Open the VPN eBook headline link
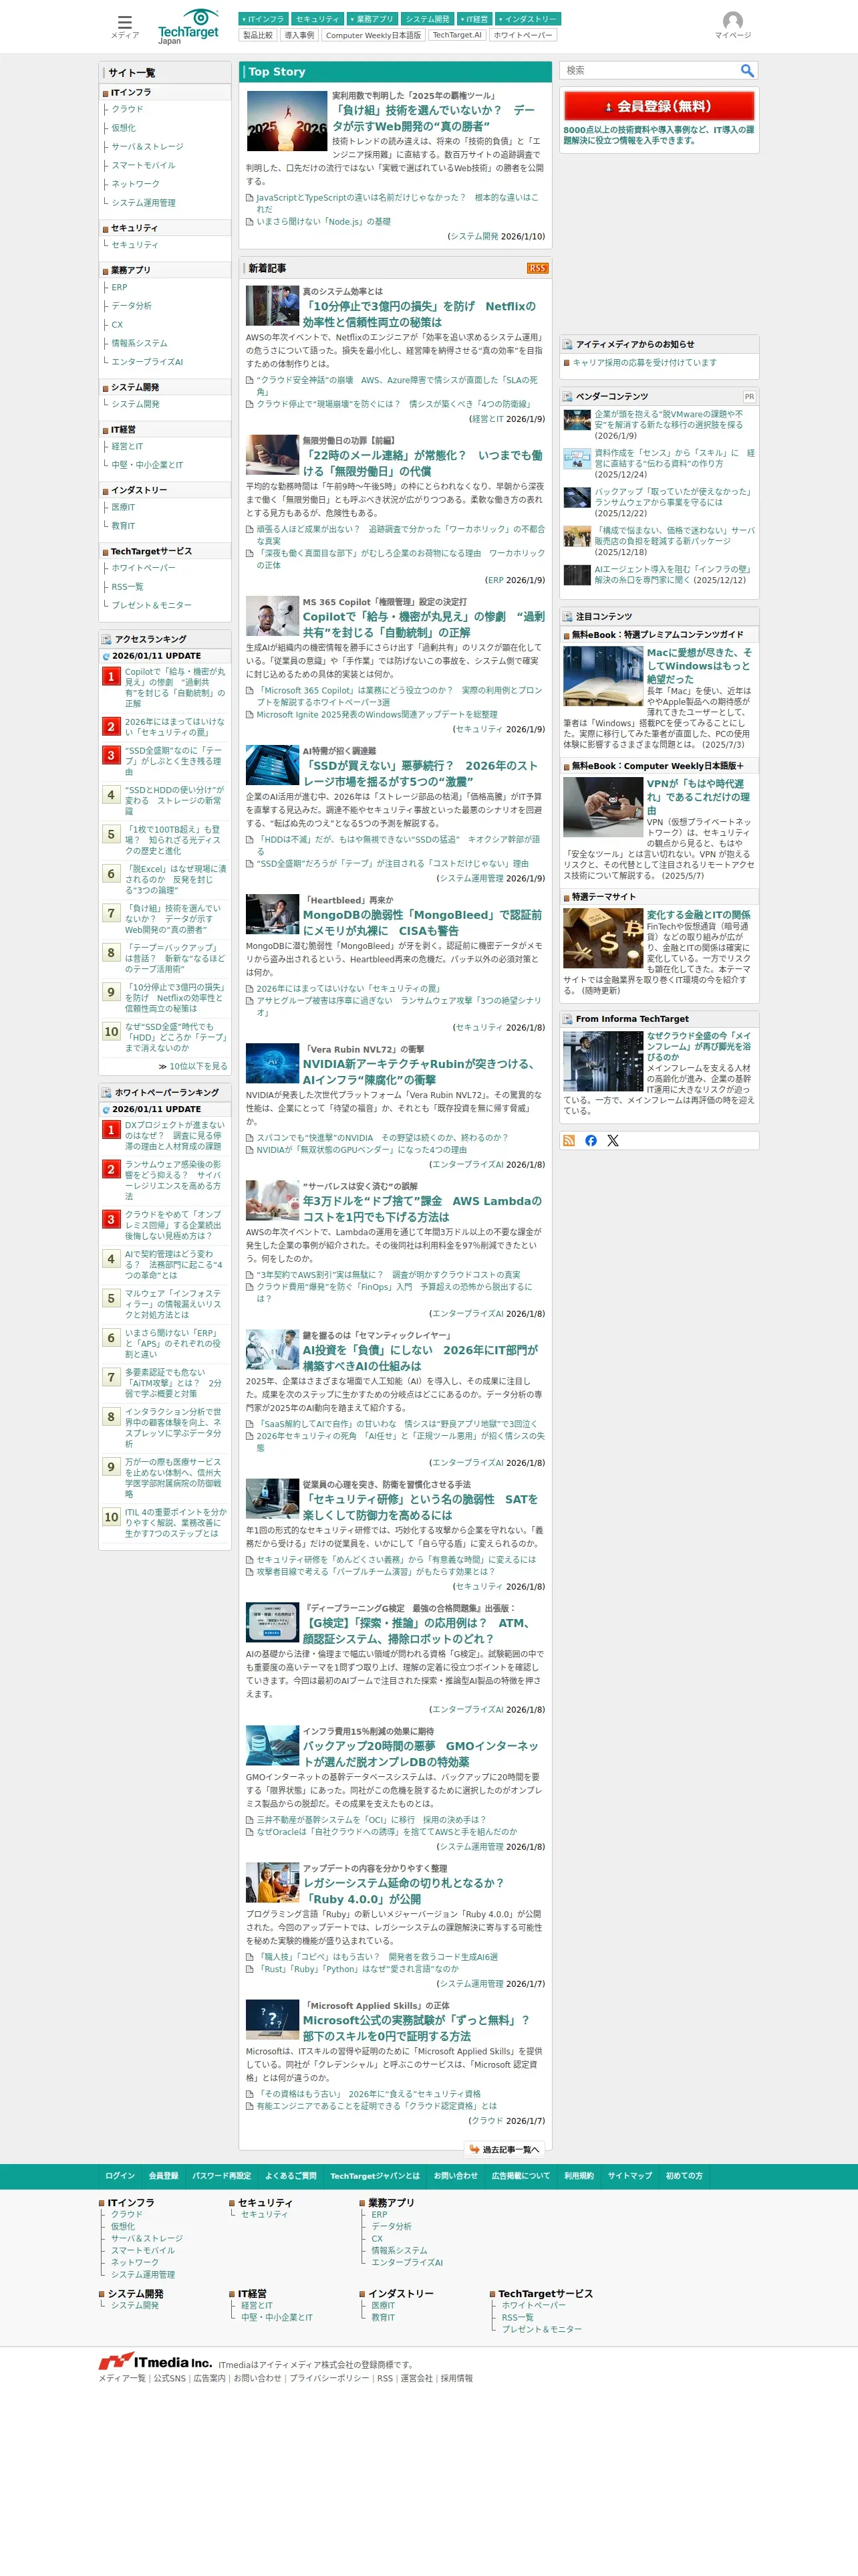The image size is (858, 2576). pos(698,797)
